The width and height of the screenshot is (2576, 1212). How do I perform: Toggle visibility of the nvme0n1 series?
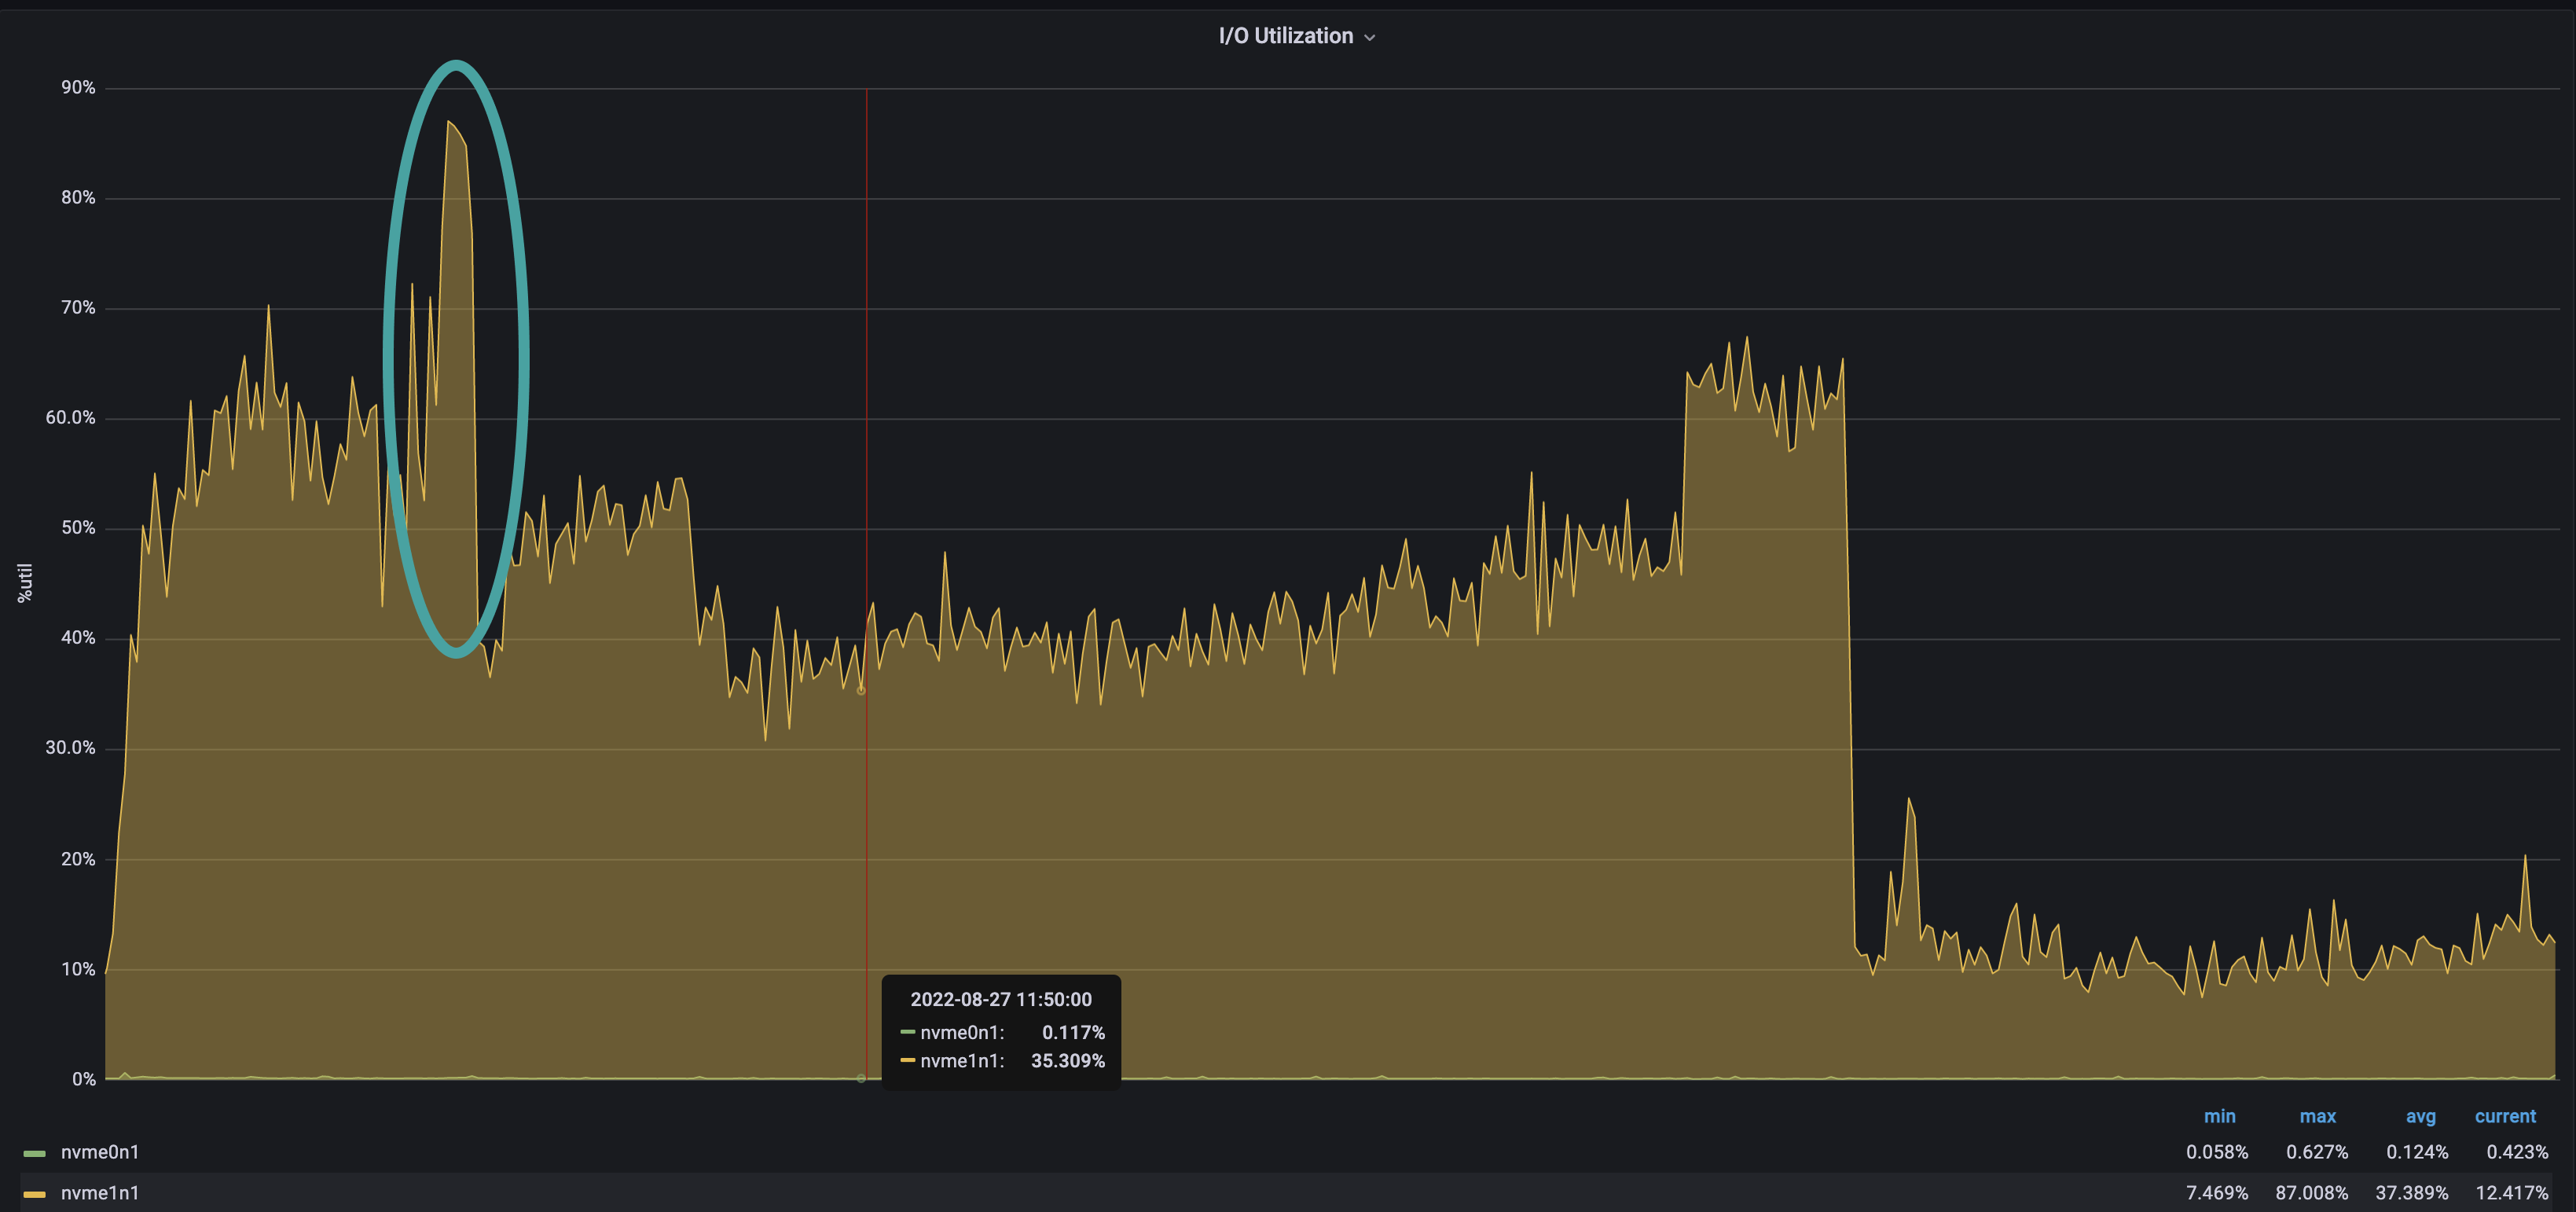pos(100,1152)
